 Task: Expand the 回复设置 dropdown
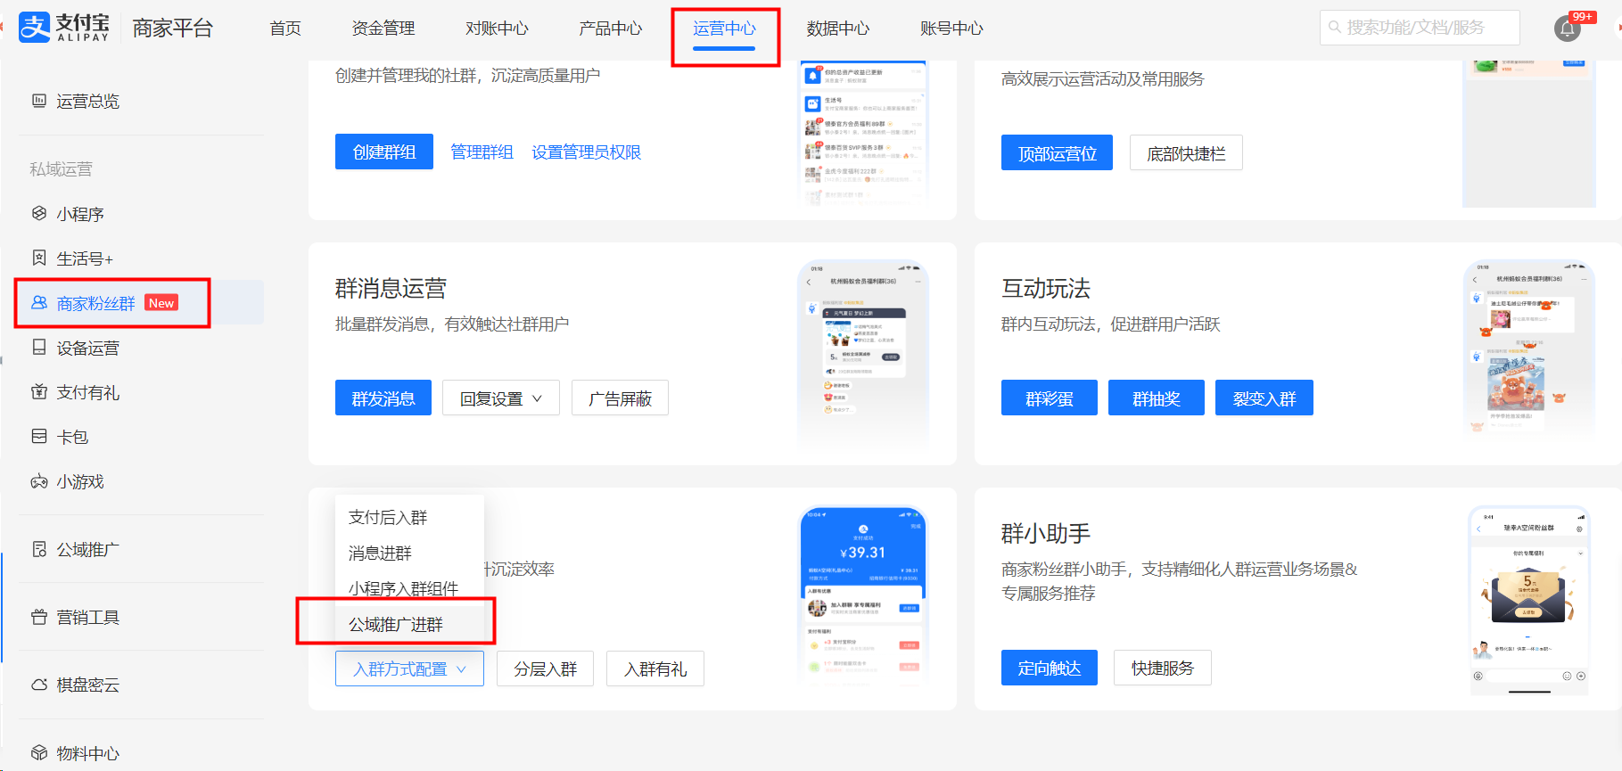500,398
